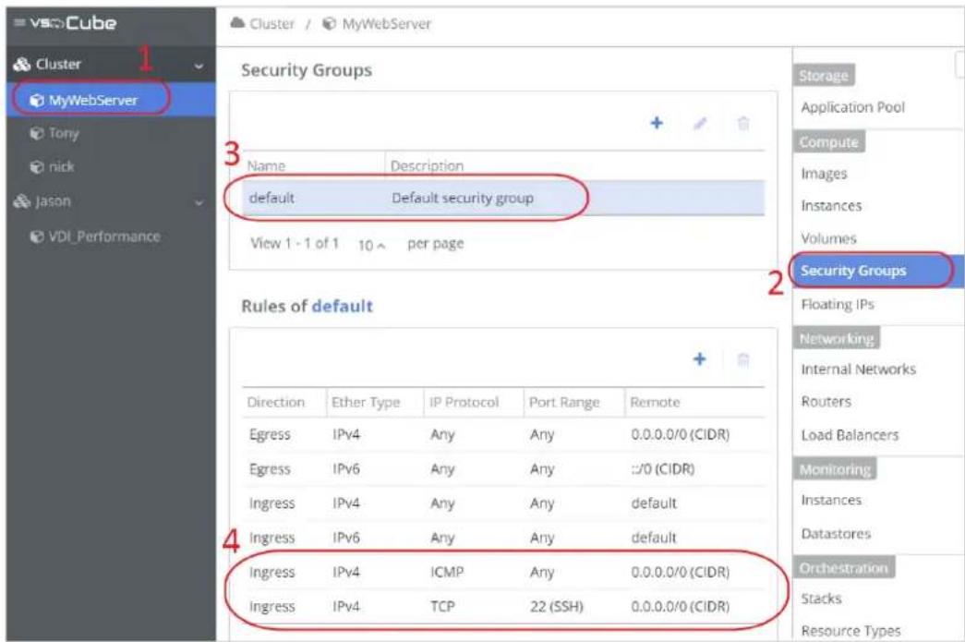Click the Cluster breadcrumb link
Screen dimensions: 965x642
click(271, 24)
